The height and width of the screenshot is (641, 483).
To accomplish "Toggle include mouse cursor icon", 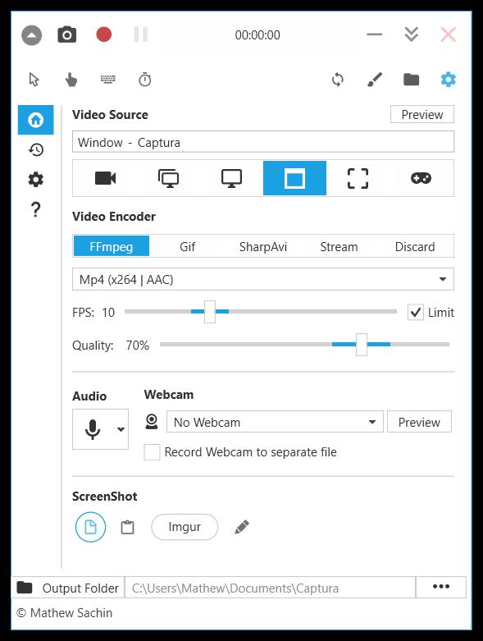I will click(34, 80).
